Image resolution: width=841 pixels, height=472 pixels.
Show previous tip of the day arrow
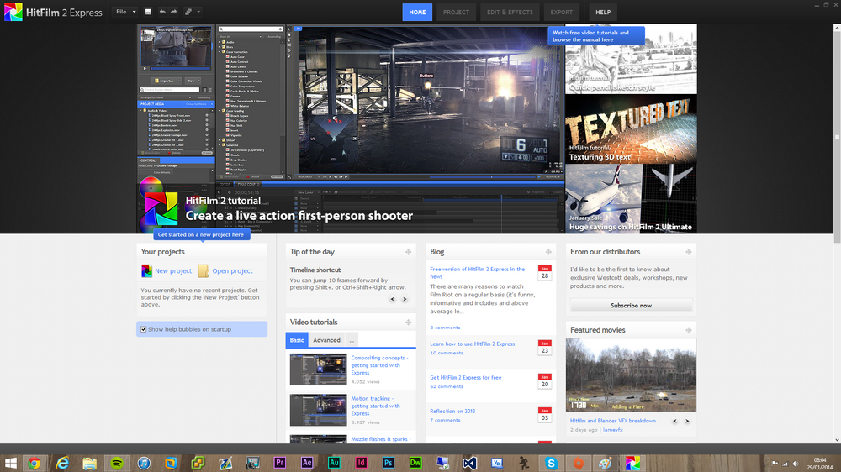pyautogui.click(x=392, y=300)
